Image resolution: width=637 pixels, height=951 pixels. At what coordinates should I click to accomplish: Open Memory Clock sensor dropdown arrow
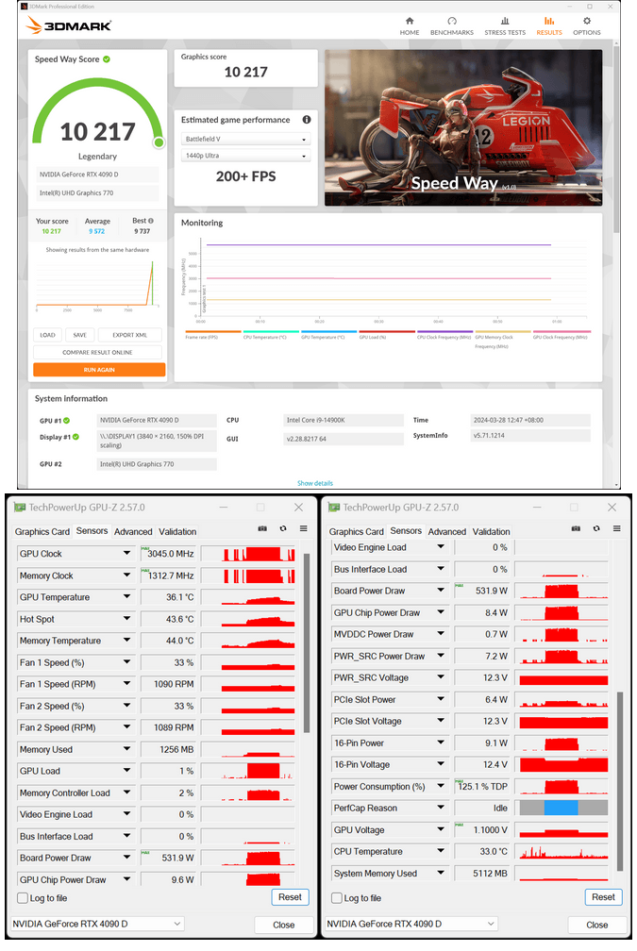[x=126, y=575]
